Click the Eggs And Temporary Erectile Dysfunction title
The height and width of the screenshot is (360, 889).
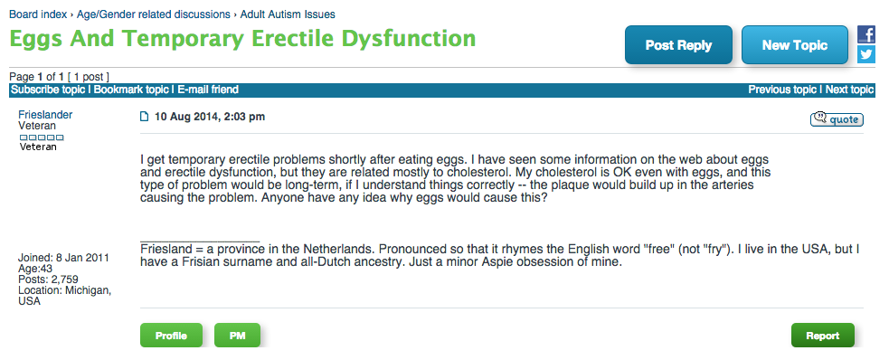click(x=242, y=39)
